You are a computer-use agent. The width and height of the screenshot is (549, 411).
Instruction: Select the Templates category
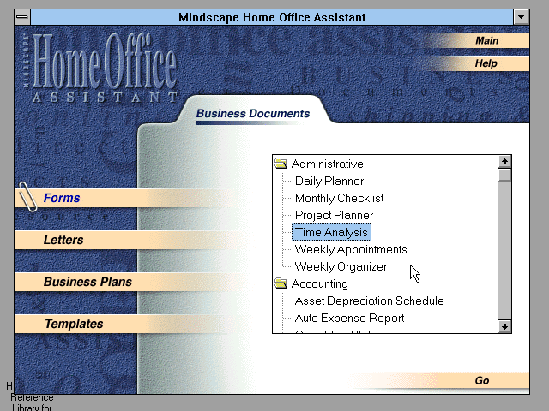[x=74, y=324]
